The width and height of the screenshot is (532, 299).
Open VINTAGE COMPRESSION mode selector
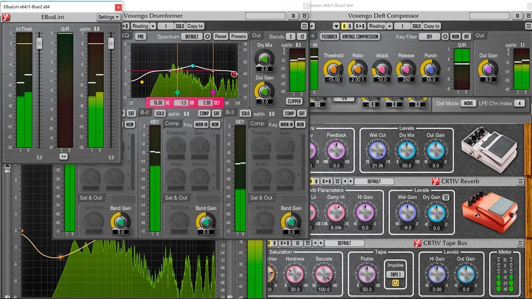tap(360, 36)
